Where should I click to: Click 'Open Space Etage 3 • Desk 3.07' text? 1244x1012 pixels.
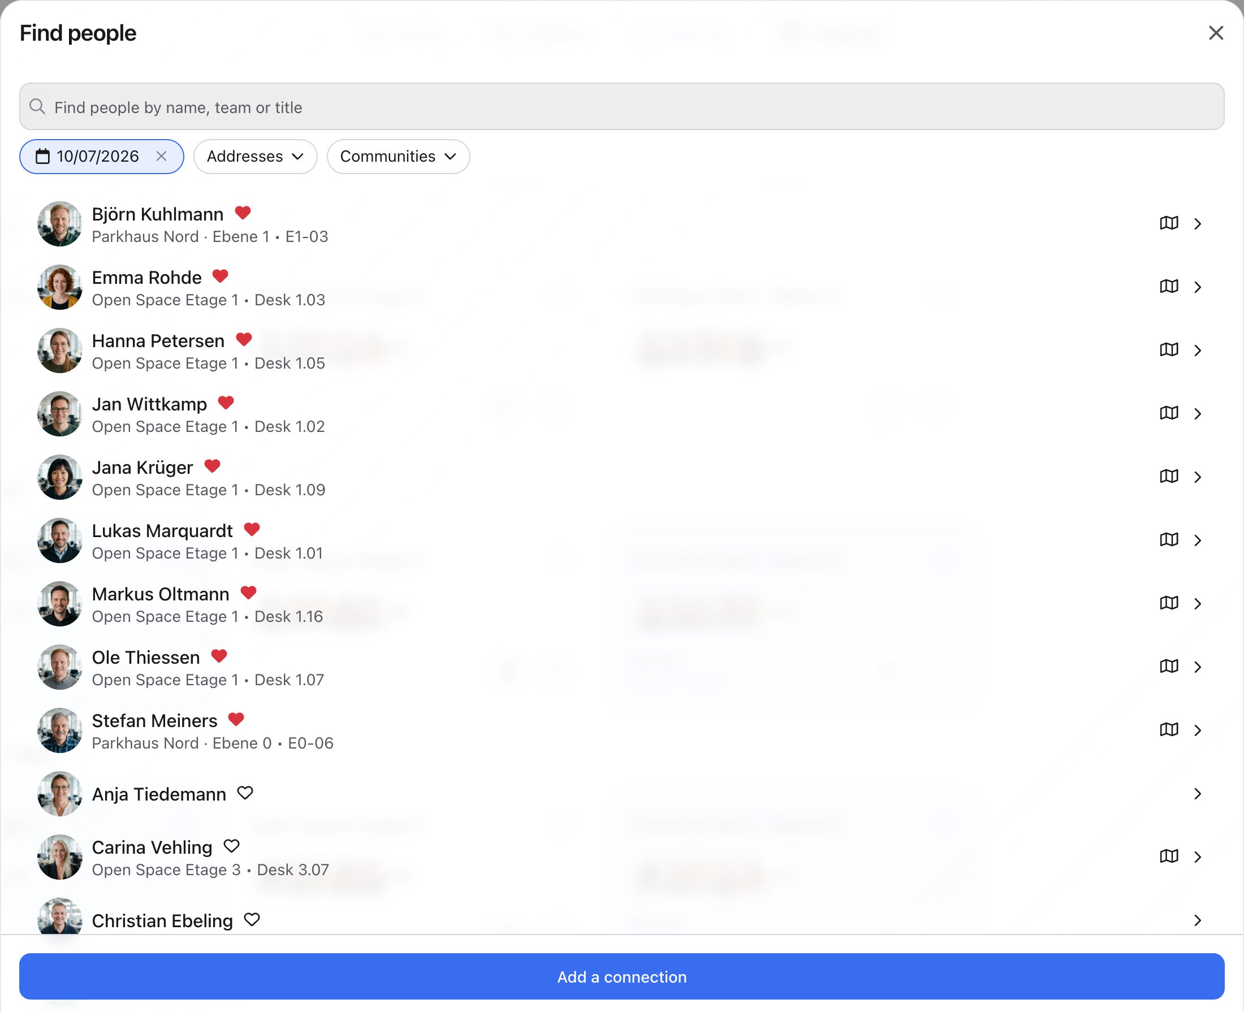click(210, 870)
